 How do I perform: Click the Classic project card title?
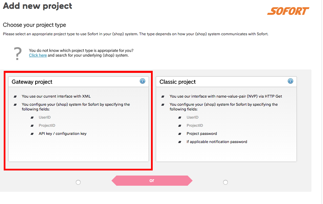[x=178, y=82]
